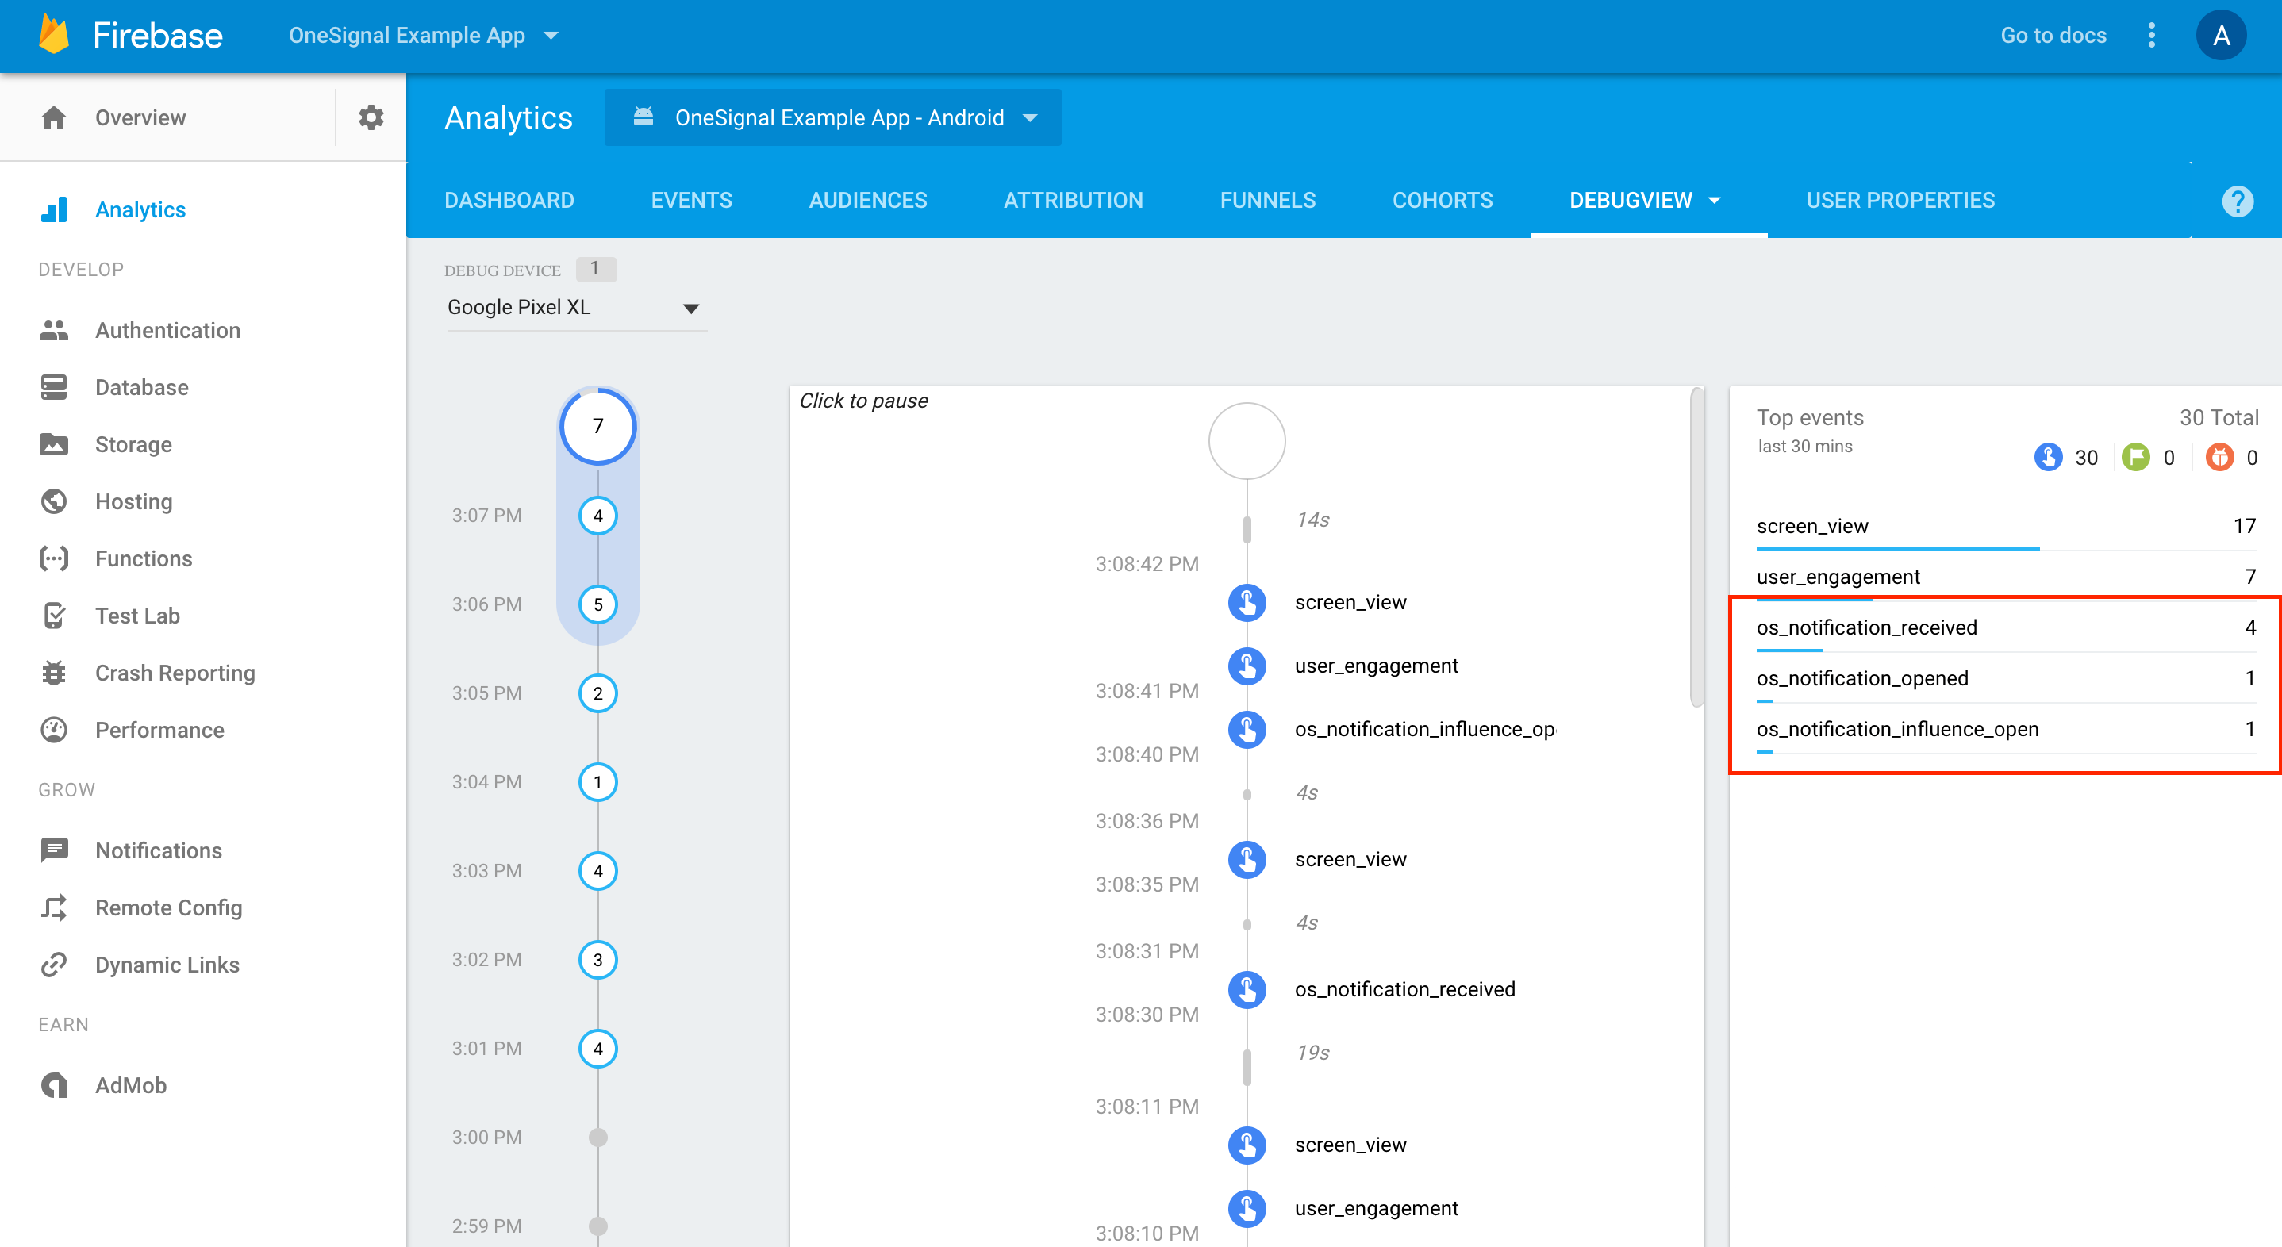Select the 3:02 PM minute marker
The width and height of the screenshot is (2282, 1247).
(598, 960)
